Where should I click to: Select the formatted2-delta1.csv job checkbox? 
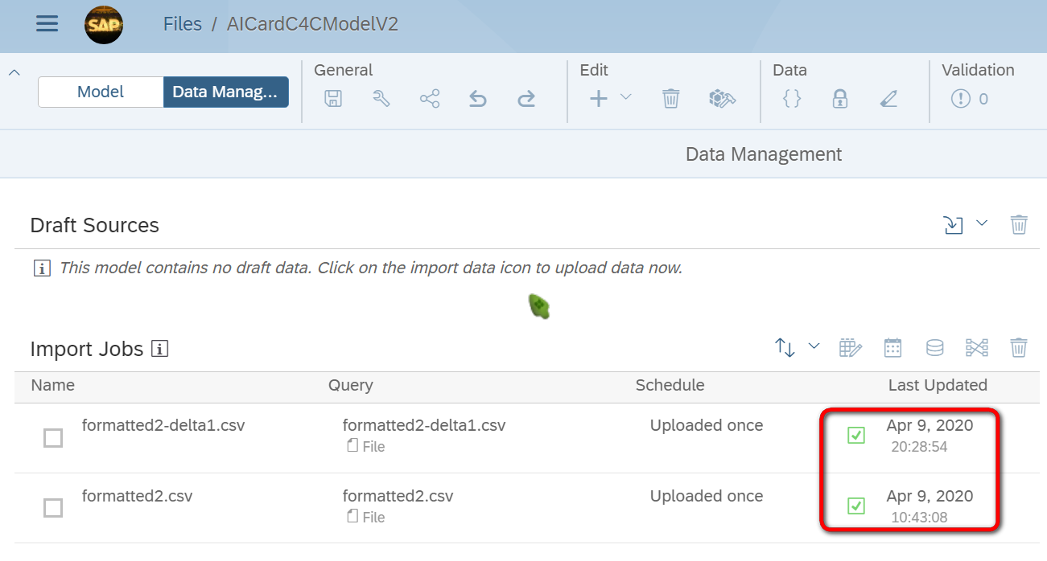coord(53,438)
